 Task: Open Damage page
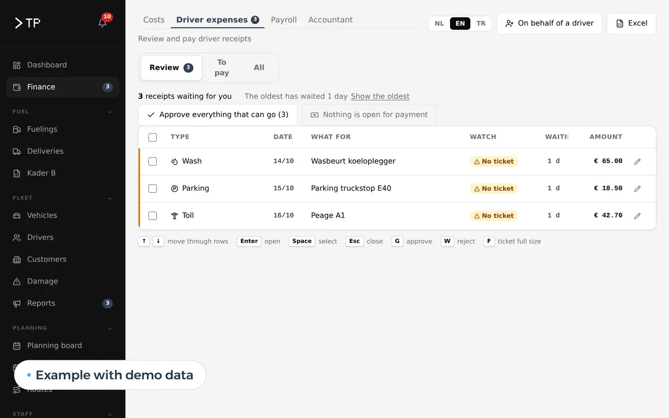(63, 281)
